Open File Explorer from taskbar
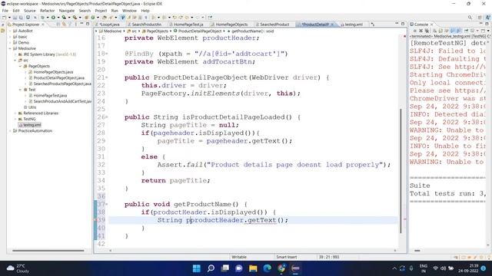 point(253,268)
